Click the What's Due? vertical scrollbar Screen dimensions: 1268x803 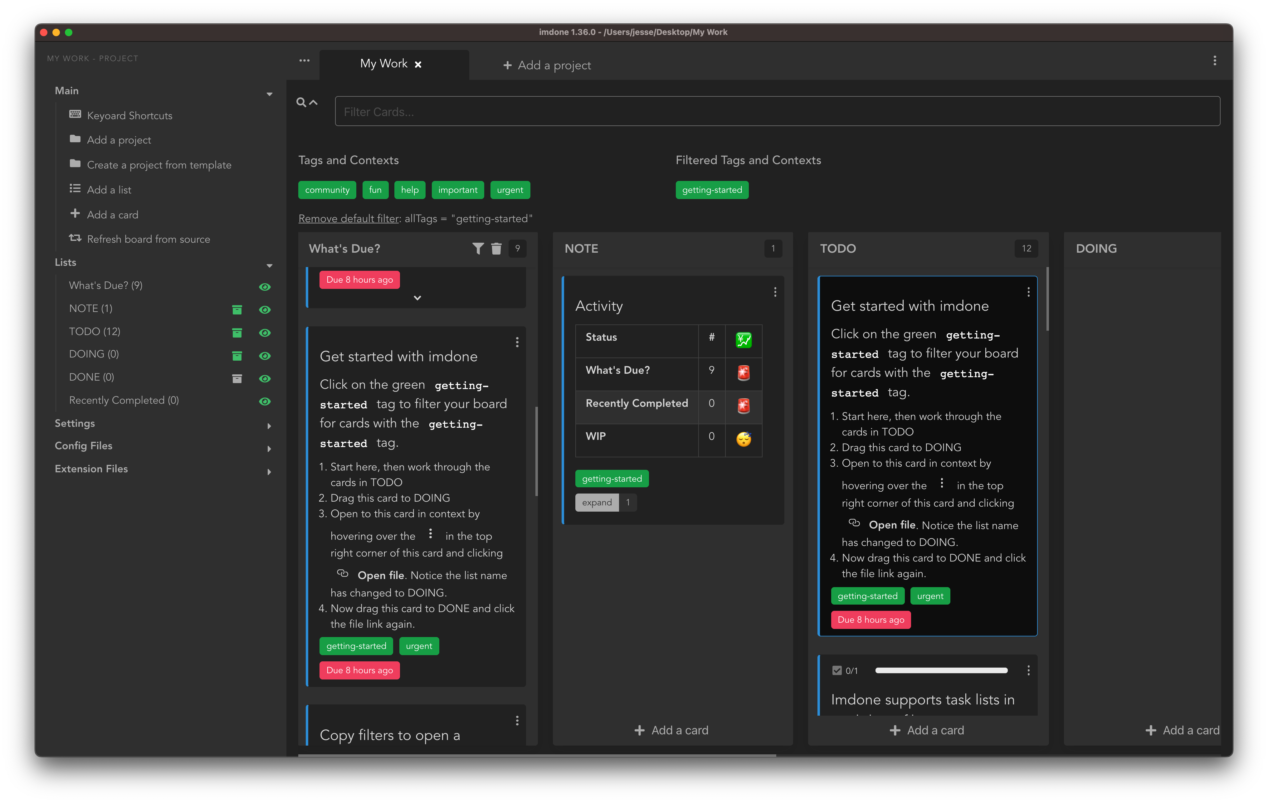(x=537, y=451)
